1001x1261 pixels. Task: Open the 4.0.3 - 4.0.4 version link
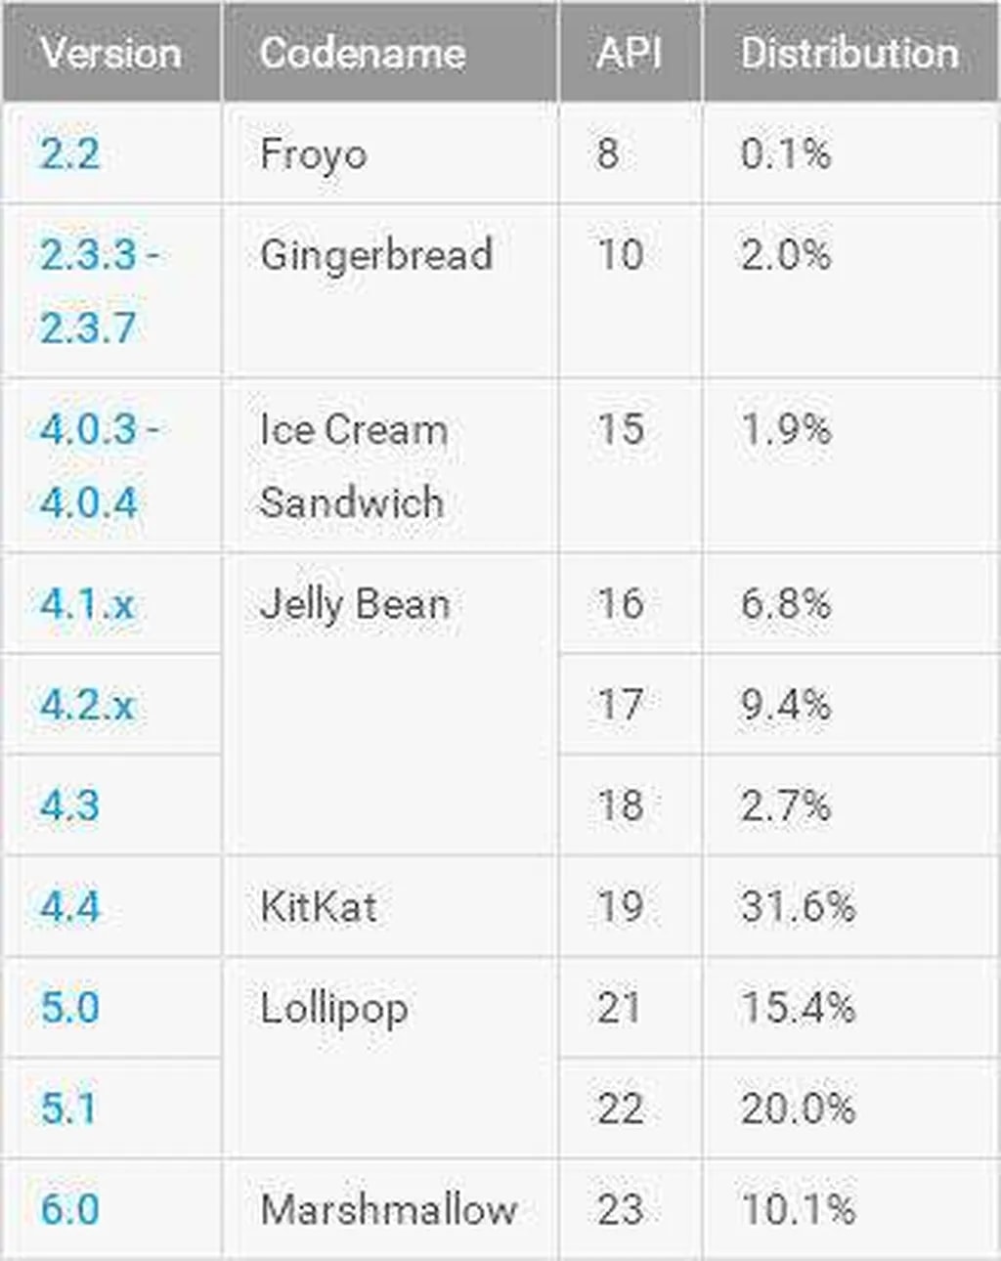99,465
